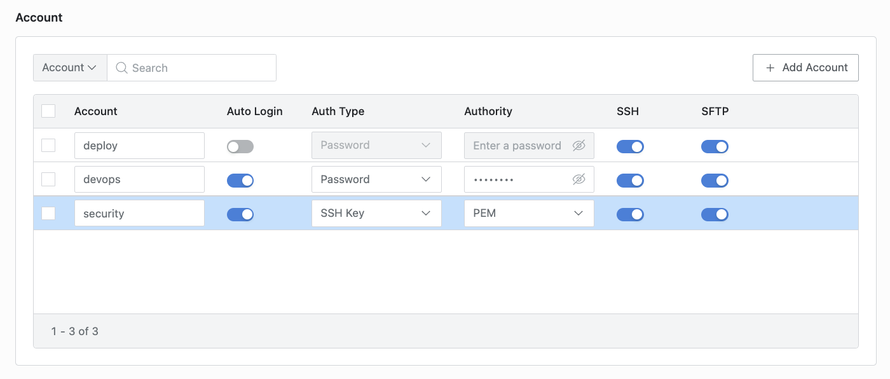Click the plus icon on Add Account
Viewport: 890px width, 379px height.
[770, 68]
